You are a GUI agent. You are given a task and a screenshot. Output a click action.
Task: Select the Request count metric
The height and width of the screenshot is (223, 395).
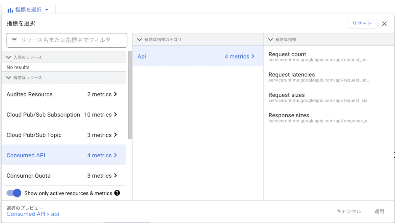pyautogui.click(x=287, y=54)
